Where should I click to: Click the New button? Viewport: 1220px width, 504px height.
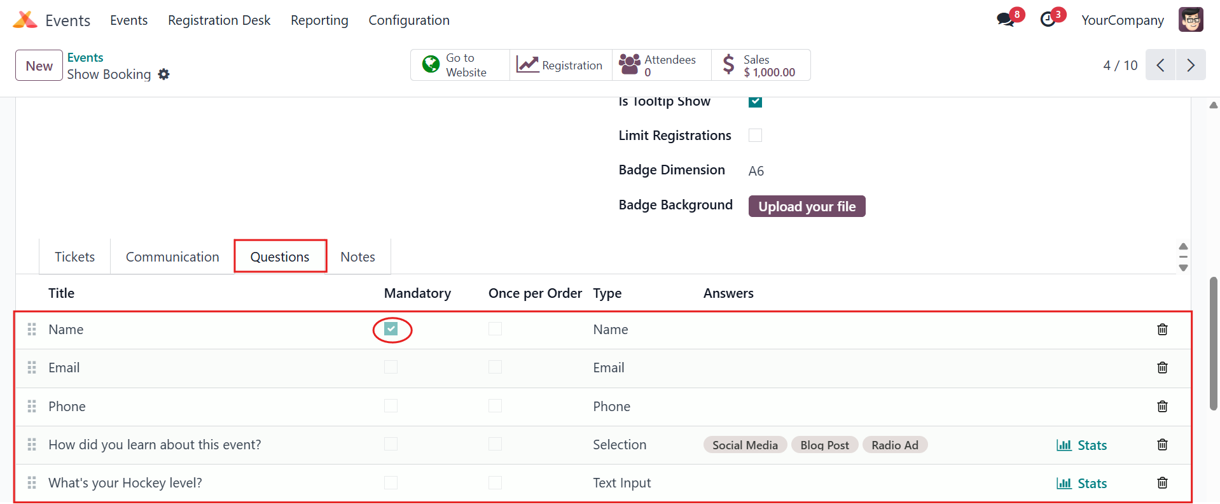point(39,66)
